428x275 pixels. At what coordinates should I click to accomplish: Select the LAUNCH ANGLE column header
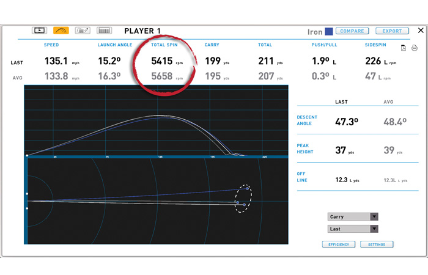pos(114,45)
